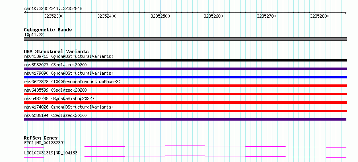This screenshot has width=358, height=162.
Task: Click the DGV Structural Variants track title
Action: [x=56, y=51]
